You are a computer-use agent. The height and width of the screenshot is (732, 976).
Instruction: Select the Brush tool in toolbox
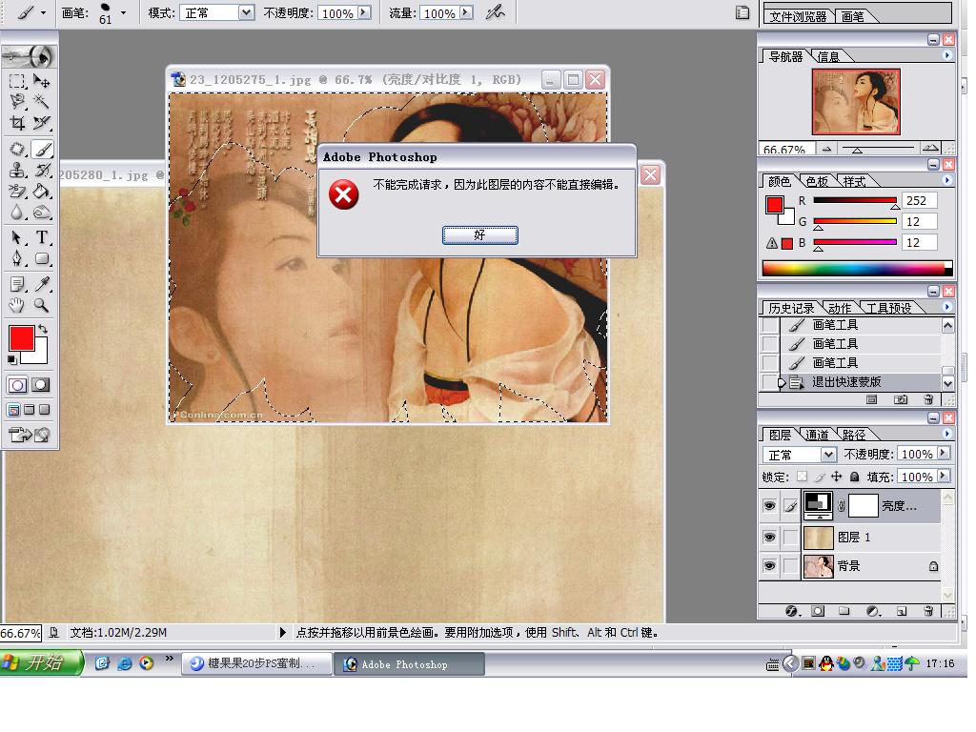(x=42, y=150)
